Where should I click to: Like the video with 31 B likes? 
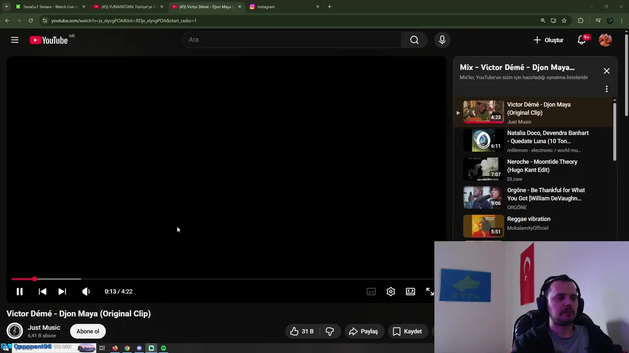[x=301, y=331]
